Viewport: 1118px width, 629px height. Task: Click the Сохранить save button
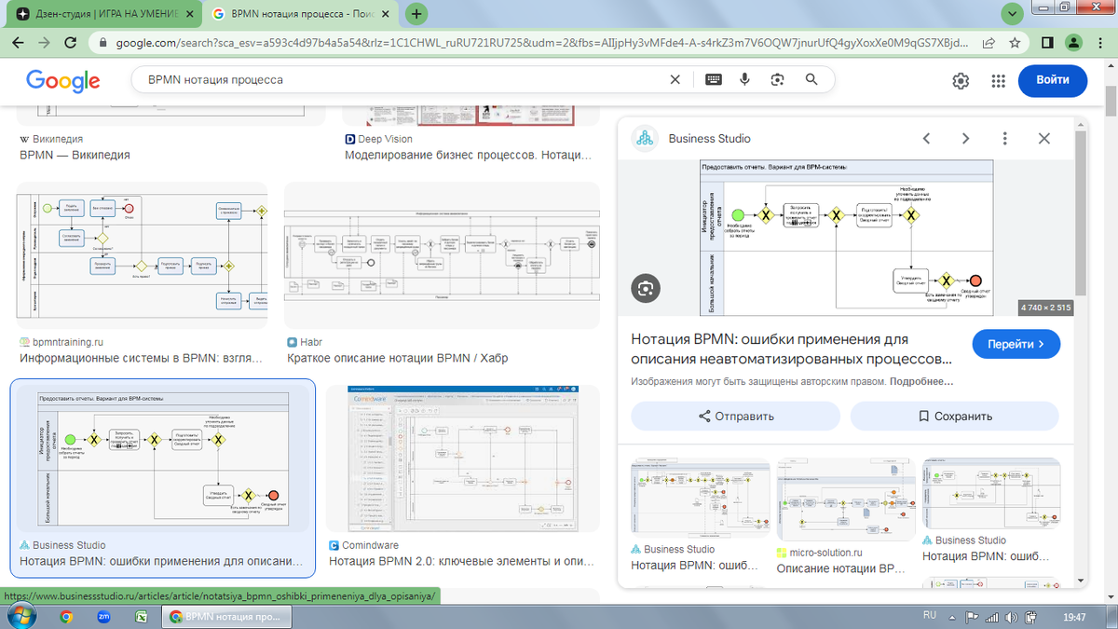(x=954, y=416)
